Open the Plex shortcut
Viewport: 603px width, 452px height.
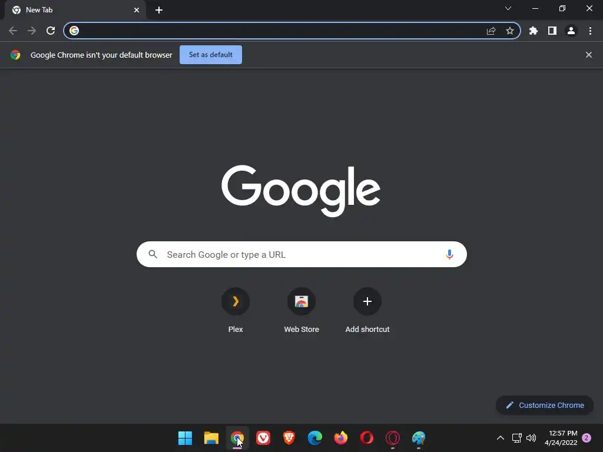236,311
